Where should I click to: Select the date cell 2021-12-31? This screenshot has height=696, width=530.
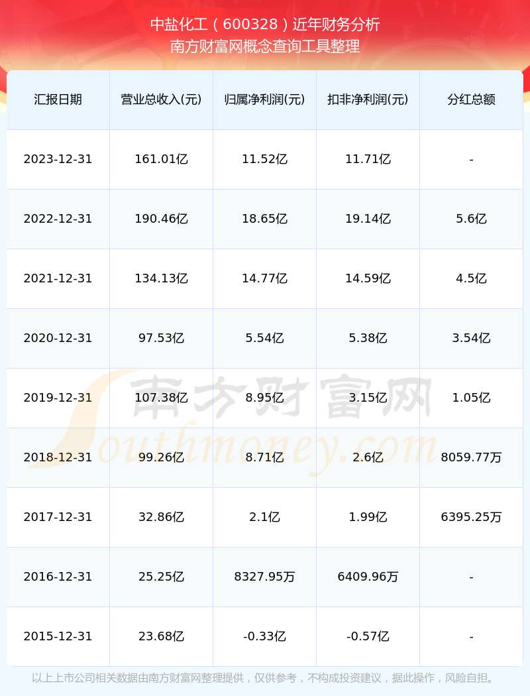[58, 278]
